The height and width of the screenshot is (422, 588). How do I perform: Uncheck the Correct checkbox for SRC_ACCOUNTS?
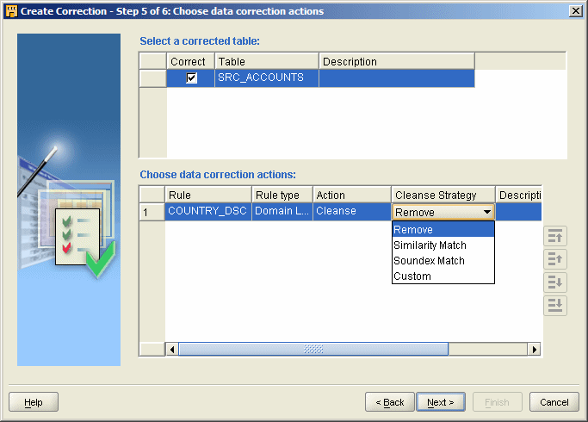[x=191, y=78]
